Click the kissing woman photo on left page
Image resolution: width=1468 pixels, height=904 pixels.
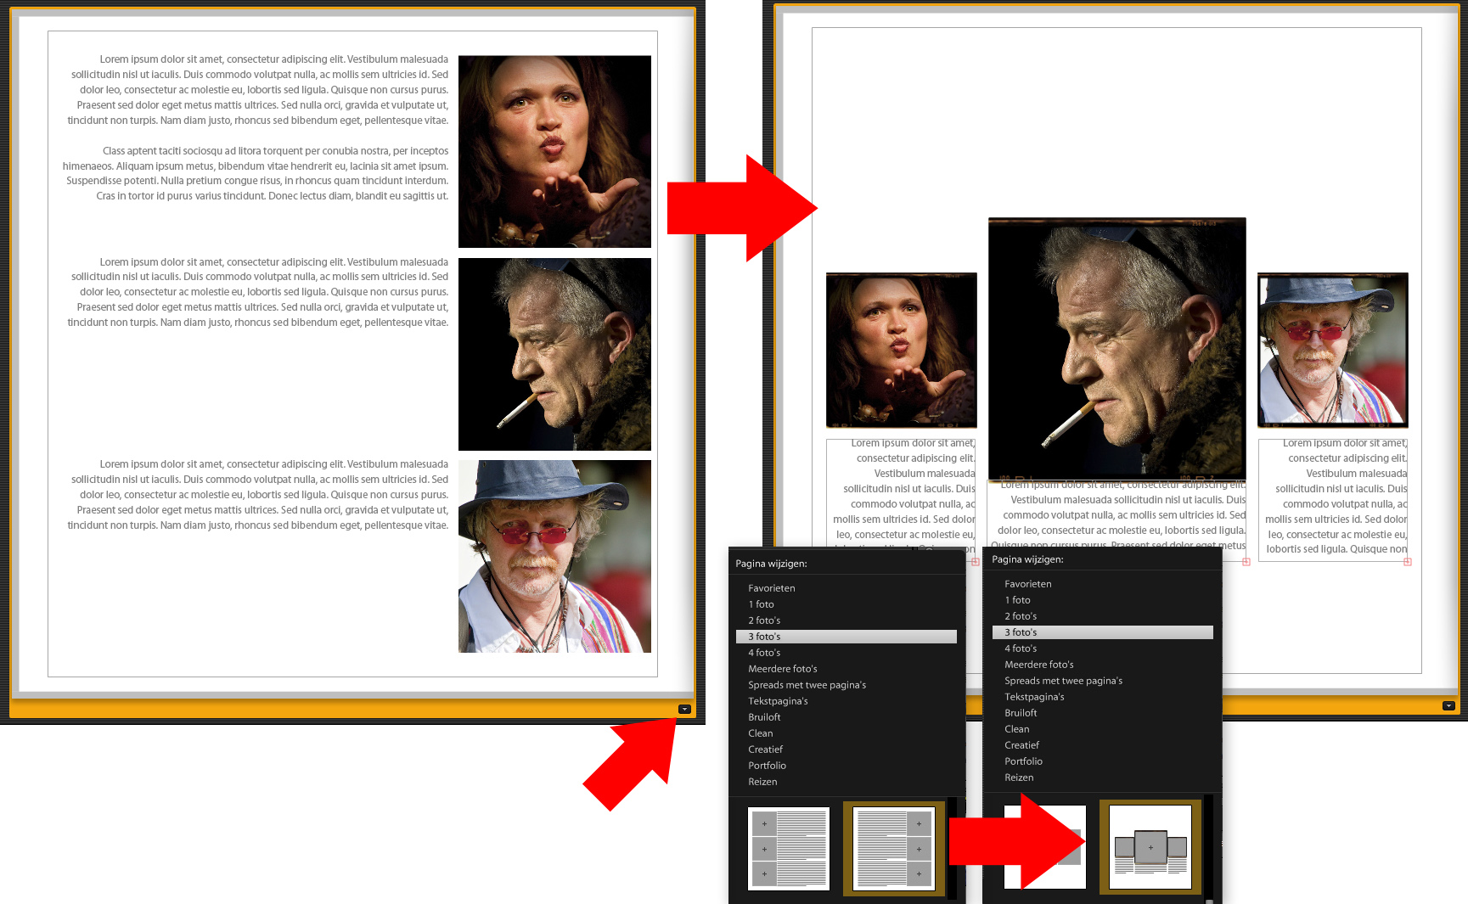click(x=554, y=151)
